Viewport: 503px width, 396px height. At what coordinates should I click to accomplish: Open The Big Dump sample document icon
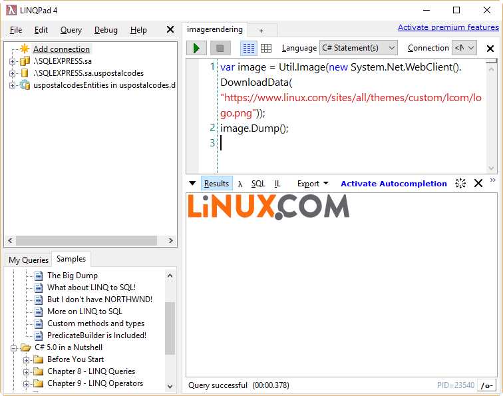click(39, 276)
